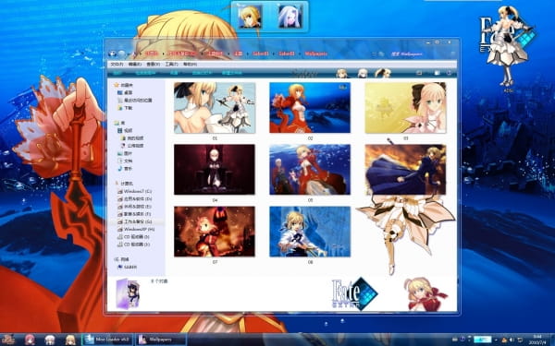The height and width of the screenshot is (346, 555).
Task: Open the 查看(V) menu
Action: (x=153, y=65)
